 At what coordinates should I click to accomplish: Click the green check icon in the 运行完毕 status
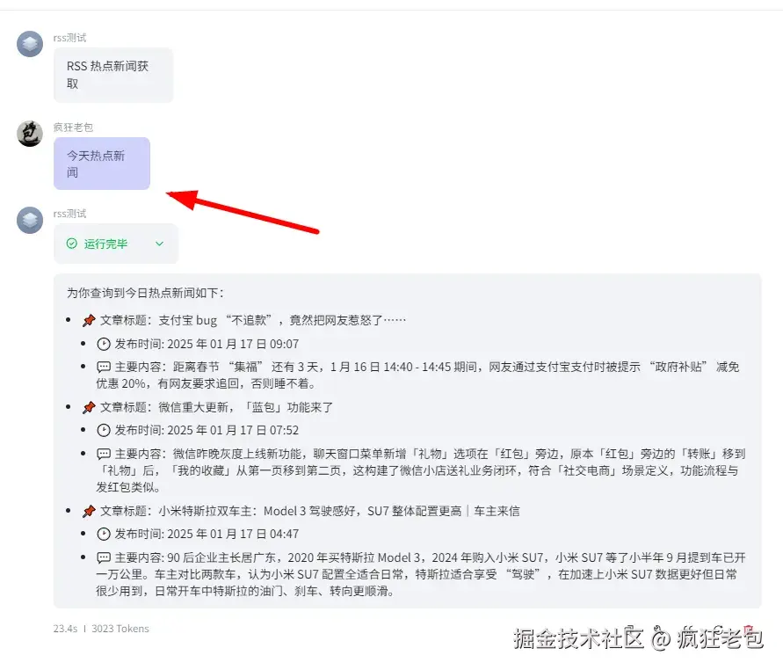(71, 244)
